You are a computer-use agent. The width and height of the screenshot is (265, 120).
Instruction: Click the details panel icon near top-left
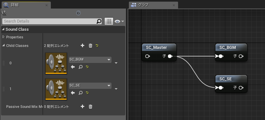coord(4,13)
